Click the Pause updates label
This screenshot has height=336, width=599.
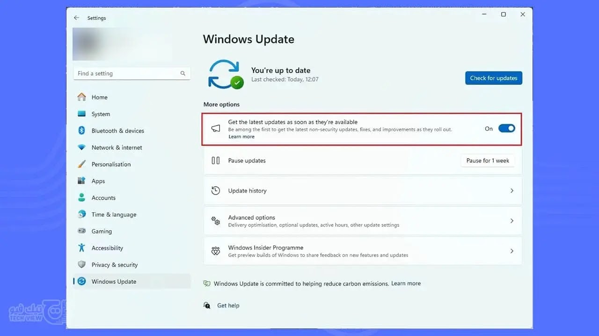[x=247, y=161]
